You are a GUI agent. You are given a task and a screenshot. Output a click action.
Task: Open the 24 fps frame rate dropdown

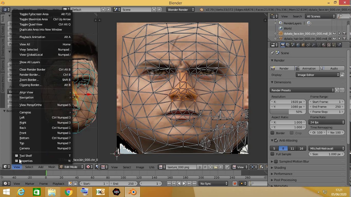point(327,122)
